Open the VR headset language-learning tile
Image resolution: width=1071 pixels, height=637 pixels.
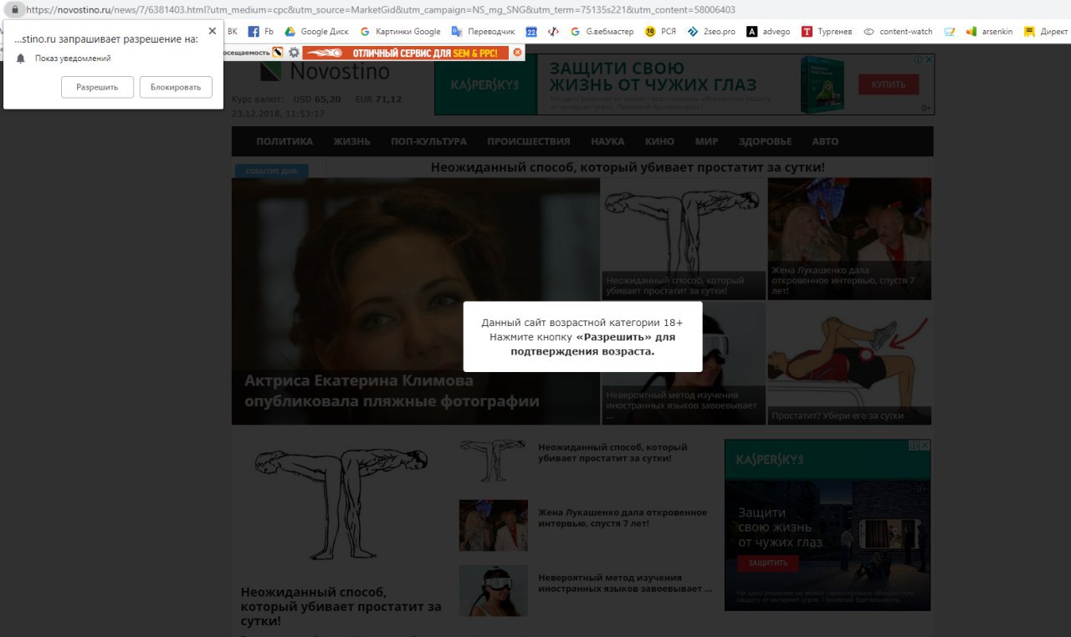pyautogui.click(x=684, y=363)
